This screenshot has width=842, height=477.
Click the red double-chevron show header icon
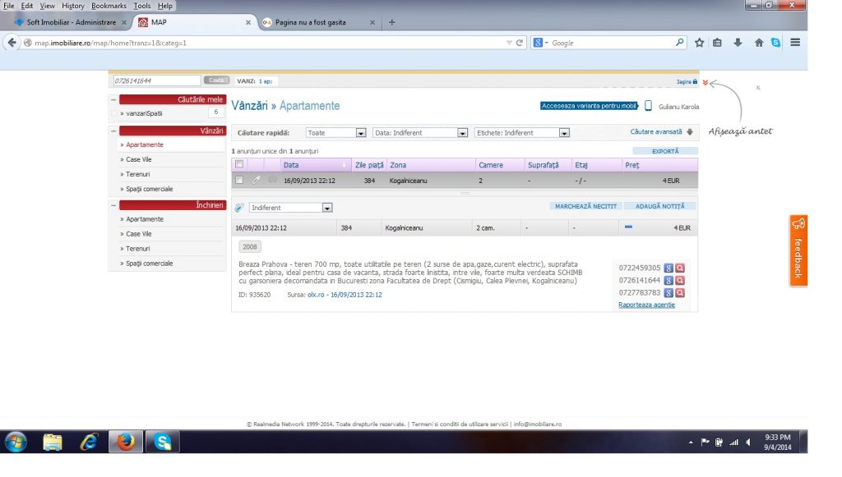(x=706, y=81)
